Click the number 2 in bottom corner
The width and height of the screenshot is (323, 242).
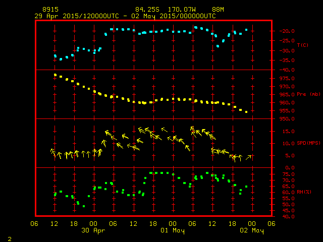pos(10,239)
